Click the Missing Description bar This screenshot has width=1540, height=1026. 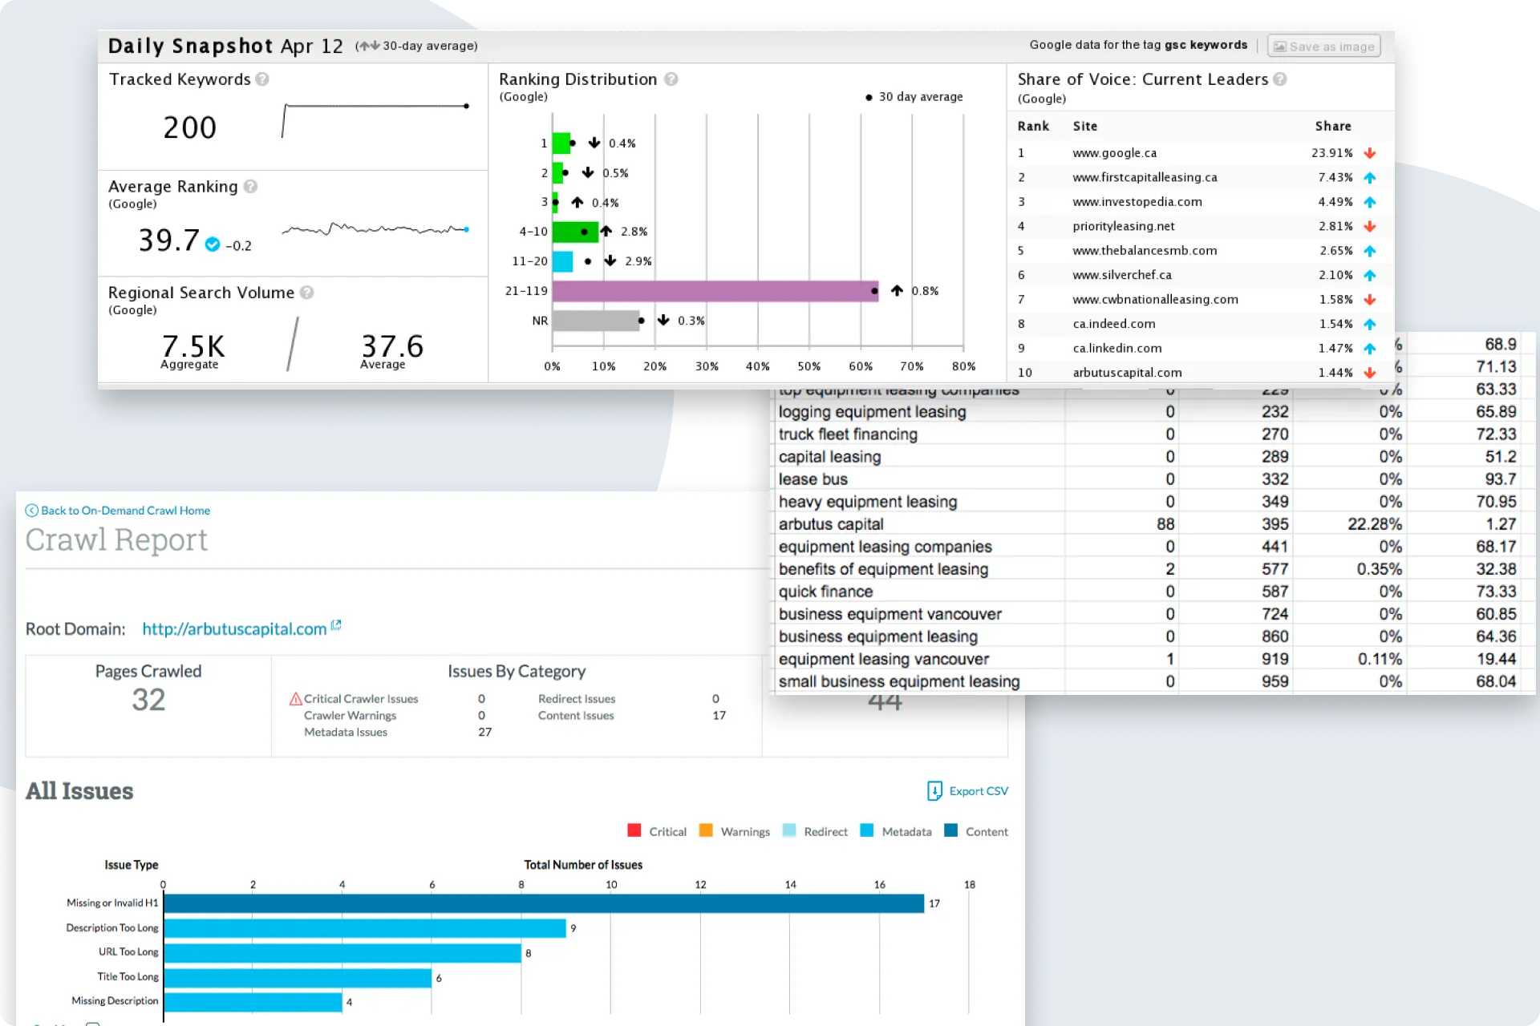(253, 1002)
